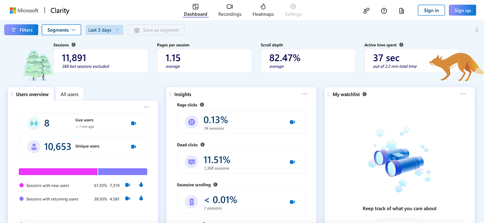Click the 11,891 sessions value
The image size is (484, 223).
tap(74, 58)
